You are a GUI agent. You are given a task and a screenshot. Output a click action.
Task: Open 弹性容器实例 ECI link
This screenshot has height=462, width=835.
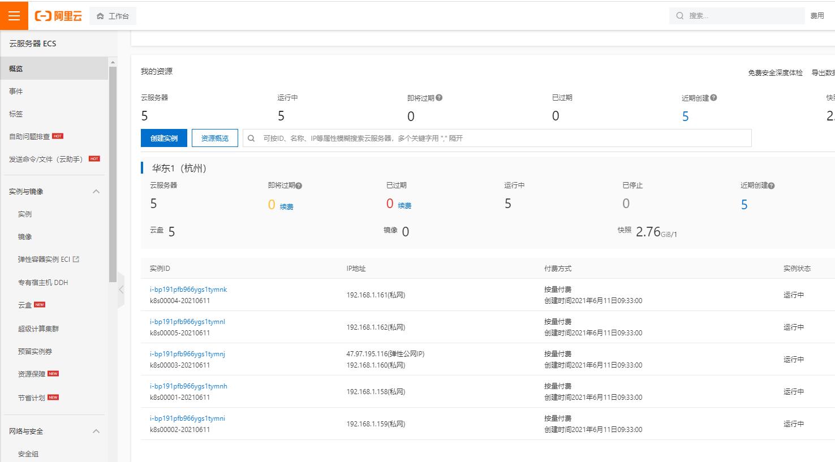click(44, 259)
